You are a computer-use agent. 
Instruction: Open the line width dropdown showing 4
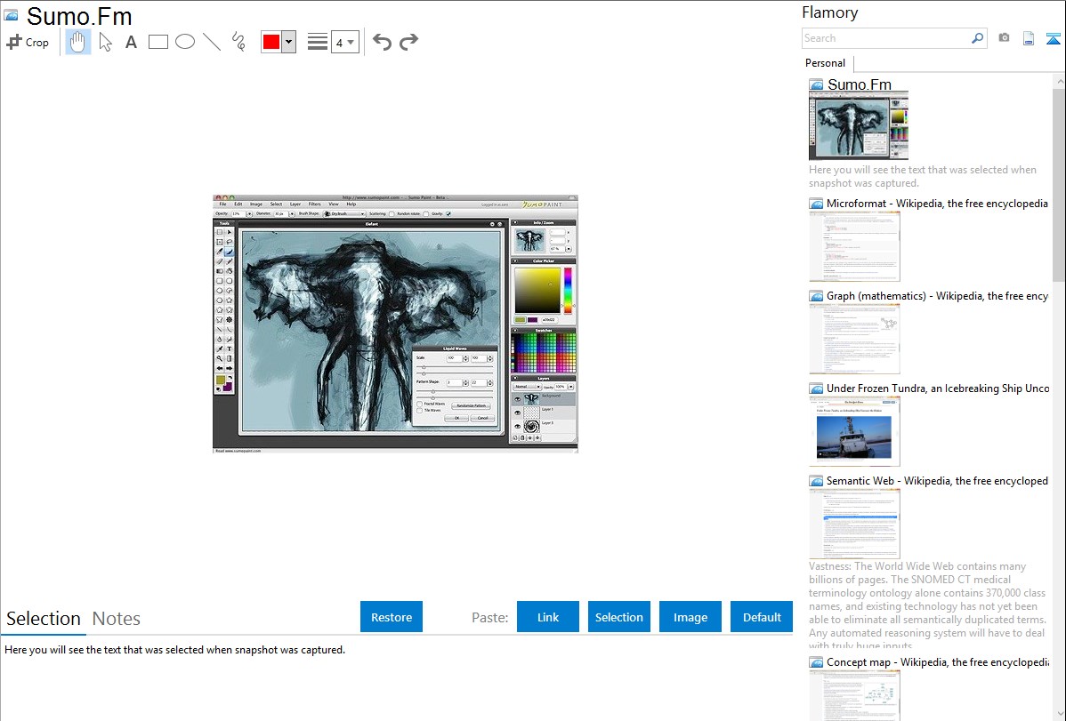(x=344, y=42)
